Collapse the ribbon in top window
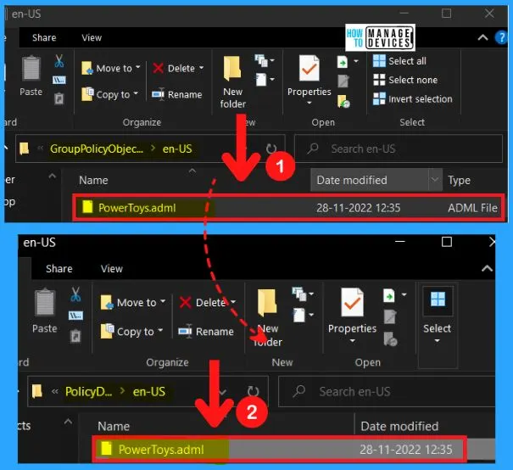The height and width of the screenshot is (470, 513). pos(482,37)
